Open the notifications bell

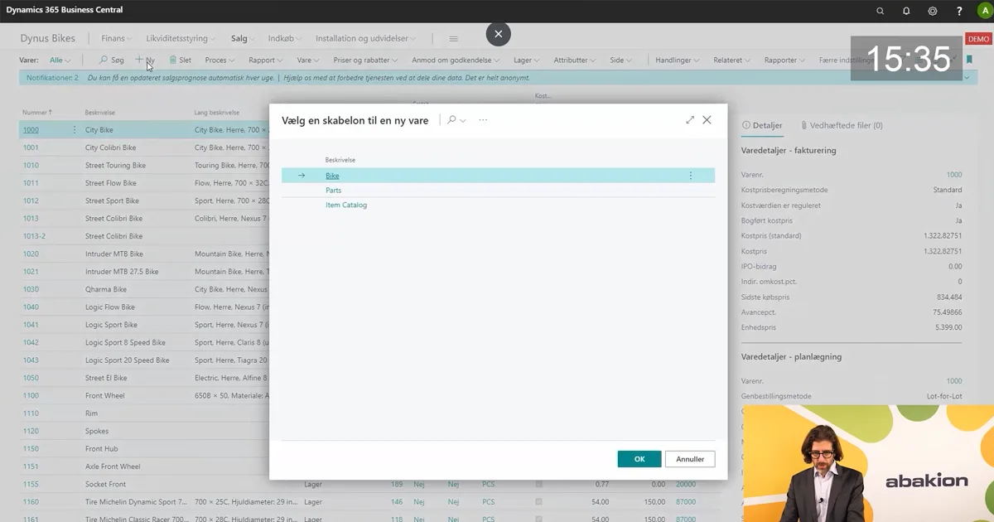coord(906,11)
